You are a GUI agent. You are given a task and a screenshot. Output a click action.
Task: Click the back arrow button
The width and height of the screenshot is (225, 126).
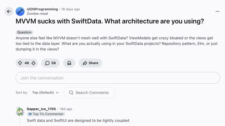[x=9, y=12]
